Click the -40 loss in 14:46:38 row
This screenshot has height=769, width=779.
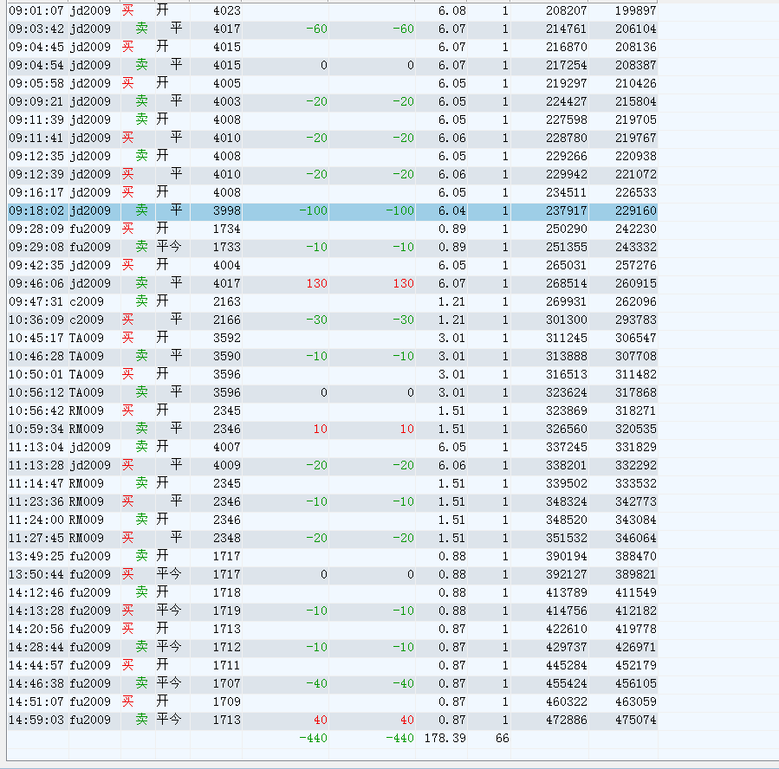pos(316,684)
